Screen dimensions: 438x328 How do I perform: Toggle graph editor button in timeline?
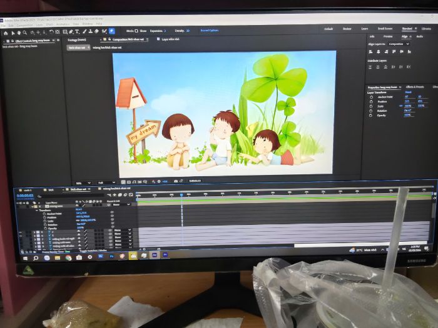(131, 195)
